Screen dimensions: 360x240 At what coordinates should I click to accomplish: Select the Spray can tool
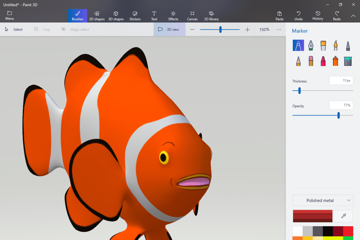coord(335,61)
